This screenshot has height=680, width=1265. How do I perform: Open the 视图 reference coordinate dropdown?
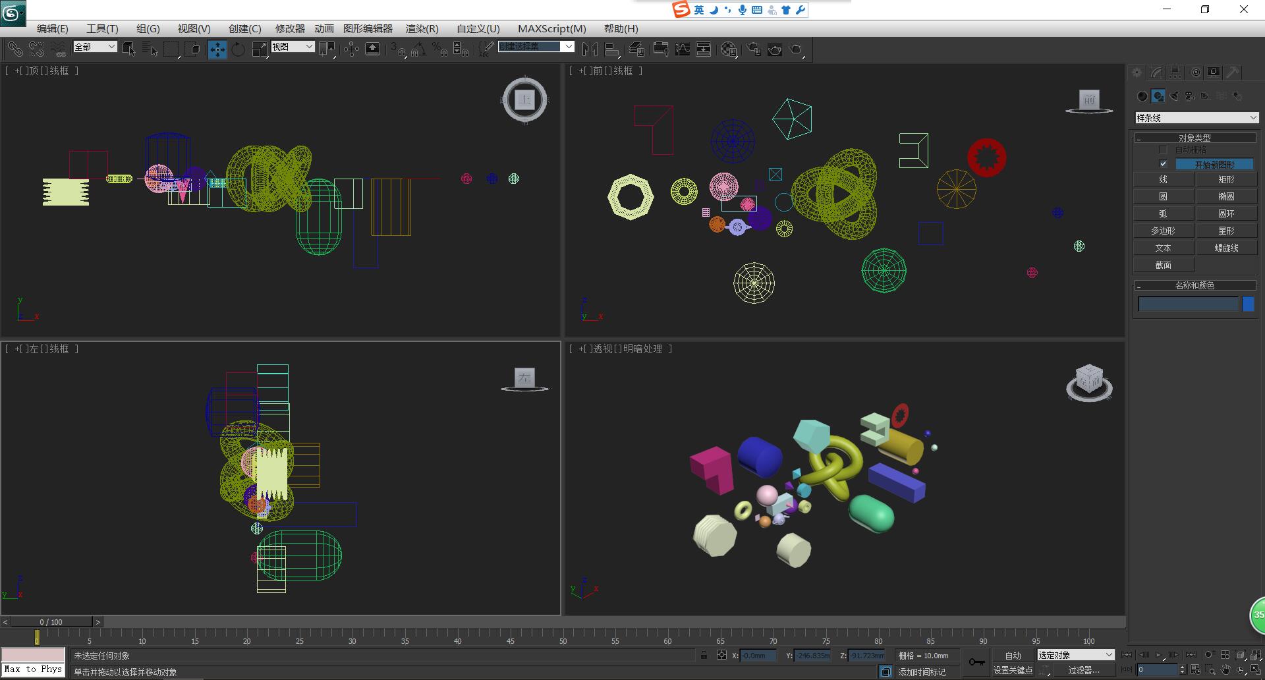[293, 47]
